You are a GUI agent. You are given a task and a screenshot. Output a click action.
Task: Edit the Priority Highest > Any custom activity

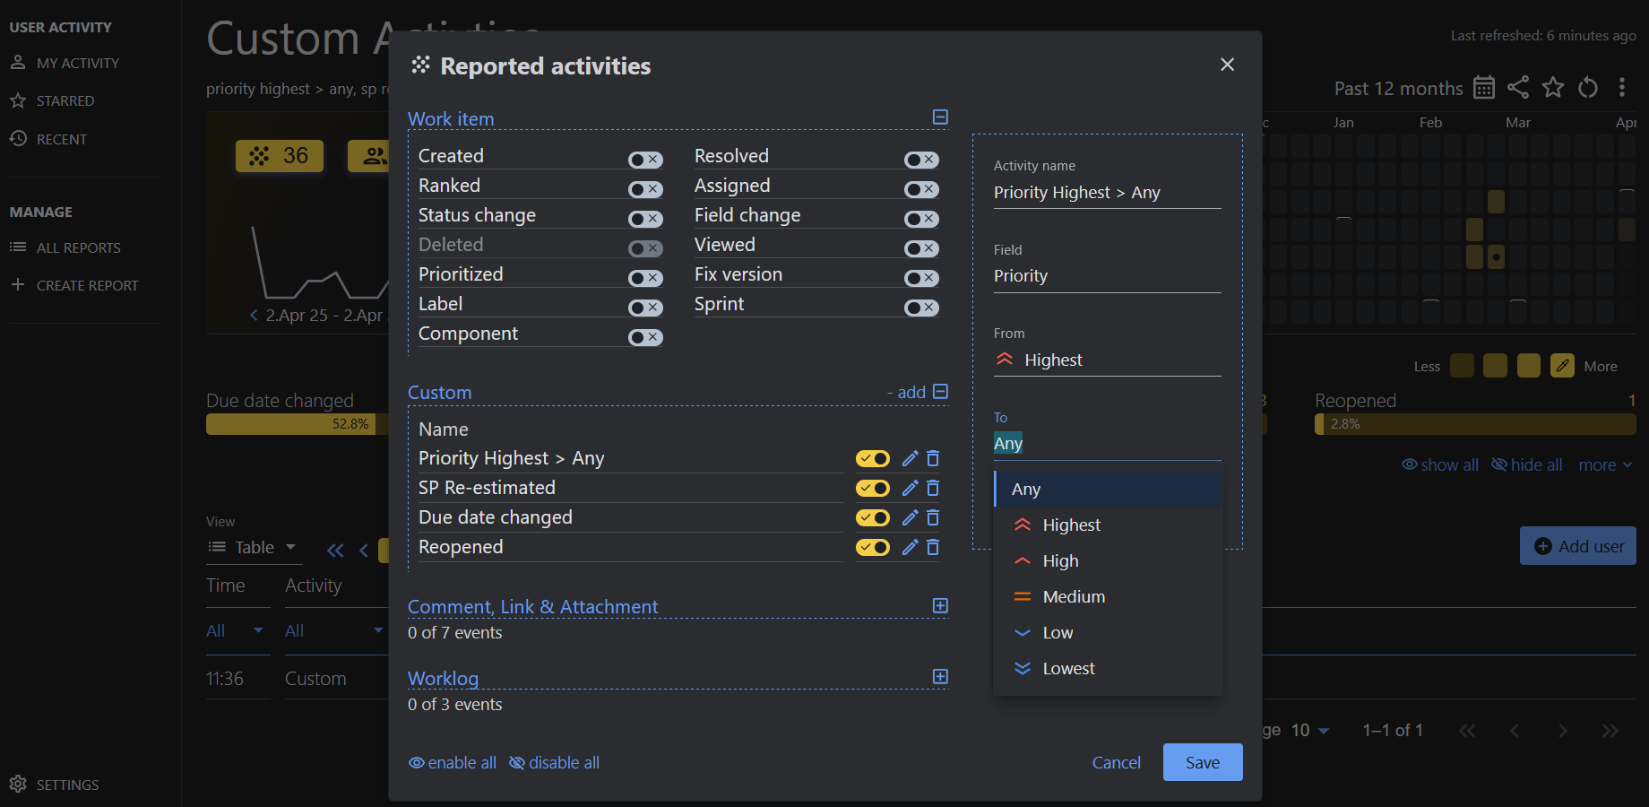coord(909,458)
